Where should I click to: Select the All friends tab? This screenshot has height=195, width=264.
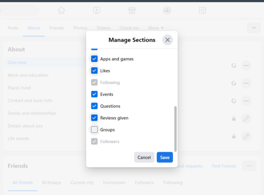23,183
